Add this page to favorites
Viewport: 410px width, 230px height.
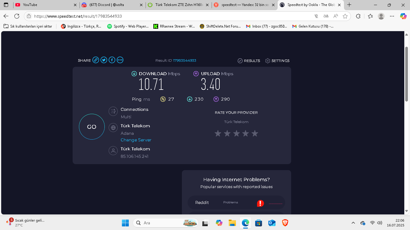(x=345, y=16)
